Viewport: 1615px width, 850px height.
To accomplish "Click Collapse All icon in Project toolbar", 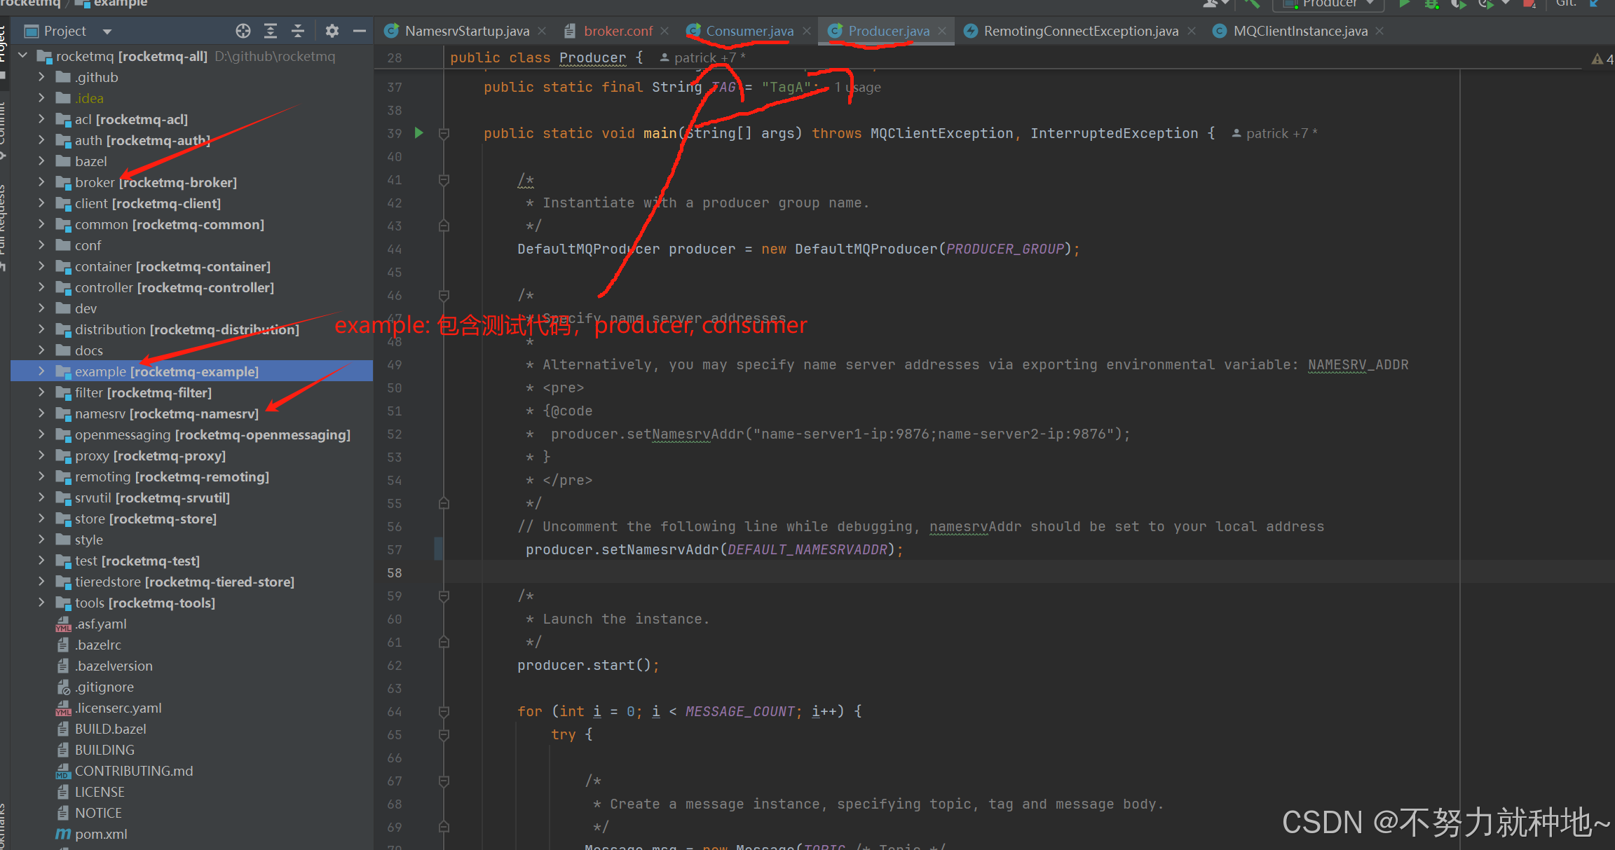I will (x=298, y=31).
